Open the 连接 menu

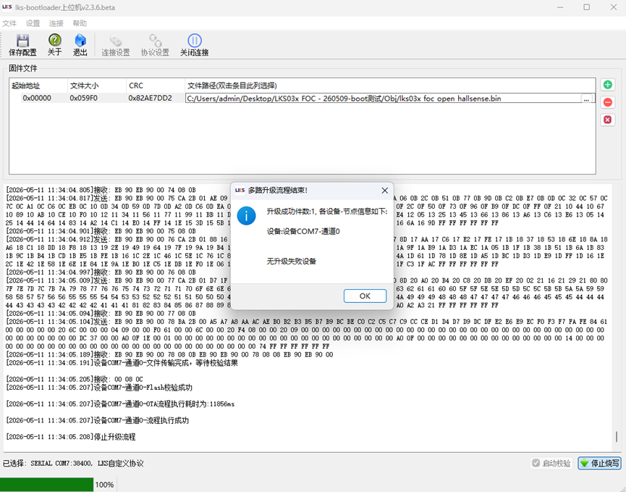[56, 23]
